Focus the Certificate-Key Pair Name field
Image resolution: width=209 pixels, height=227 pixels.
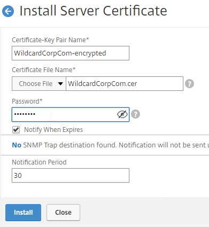click(x=71, y=53)
